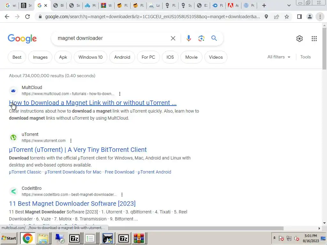Open the Windows Start menu
The width and height of the screenshot is (327, 245).
(9, 238)
